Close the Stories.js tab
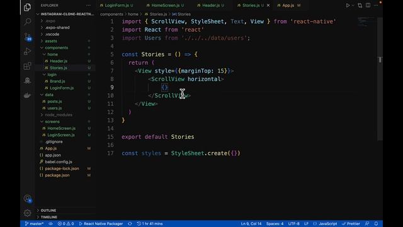 point(268,6)
